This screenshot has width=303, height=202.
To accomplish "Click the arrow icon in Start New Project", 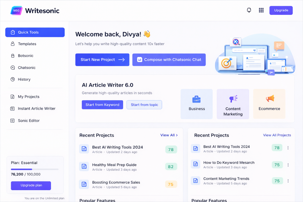I will click(122, 60).
